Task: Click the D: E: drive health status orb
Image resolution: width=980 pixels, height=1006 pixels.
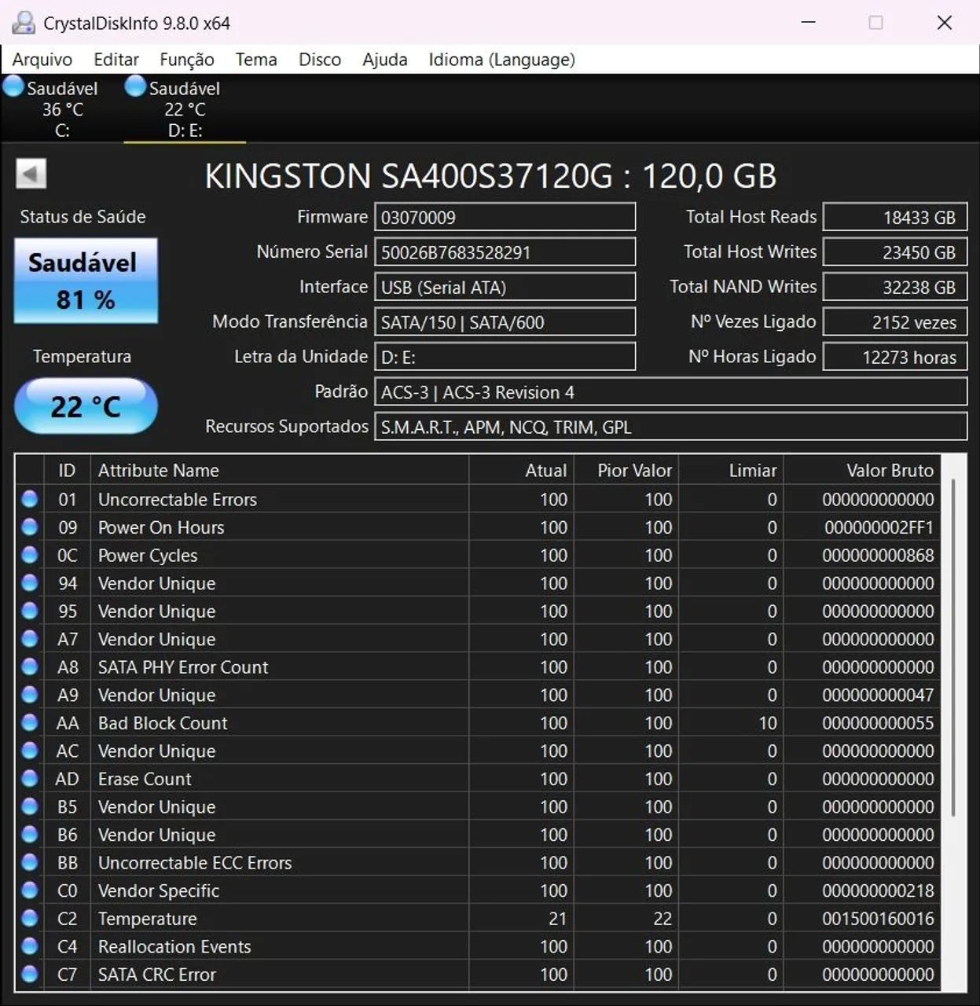Action: (136, 86)
